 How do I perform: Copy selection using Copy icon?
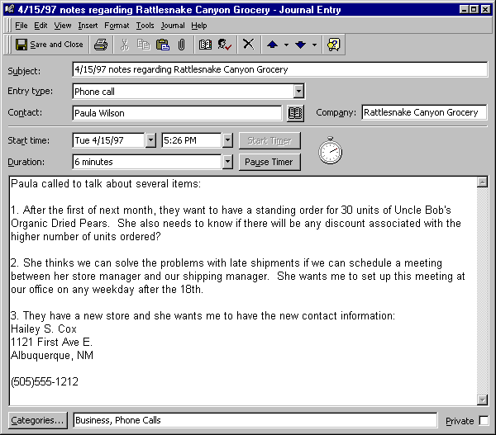[x=144, y=45]
